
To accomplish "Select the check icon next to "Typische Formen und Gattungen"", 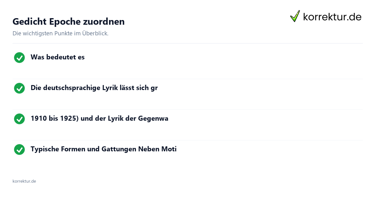I will click(x=19, y=149).
